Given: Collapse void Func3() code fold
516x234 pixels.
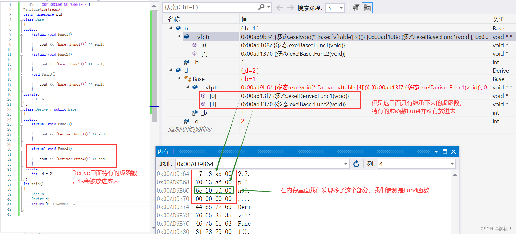Looking at the screenshot, I should point(21,74).
